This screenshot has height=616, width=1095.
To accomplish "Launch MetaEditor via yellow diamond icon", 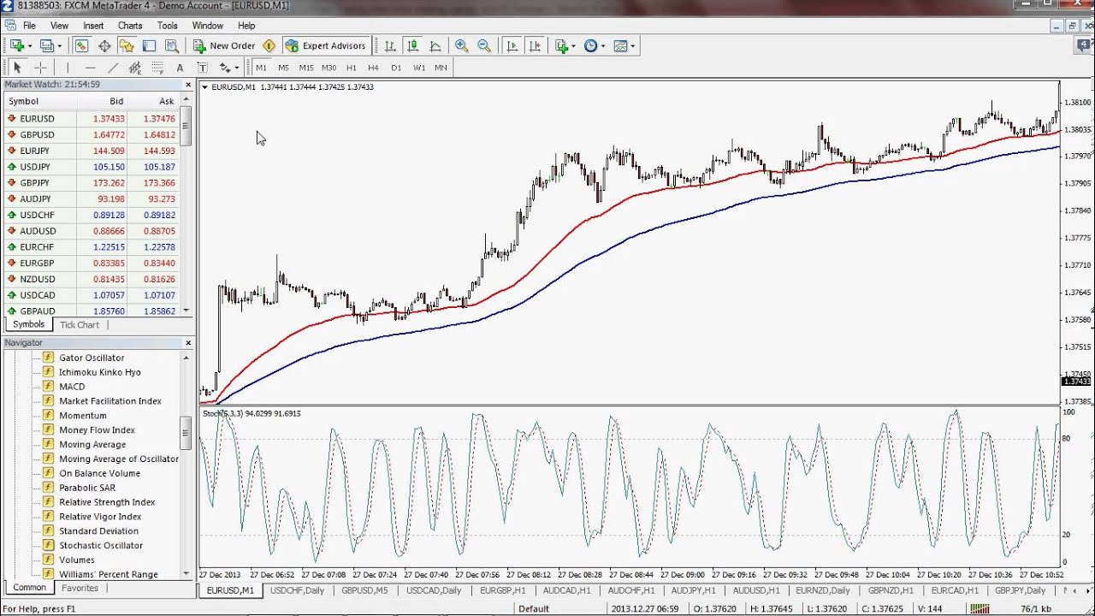I will 269,46.
